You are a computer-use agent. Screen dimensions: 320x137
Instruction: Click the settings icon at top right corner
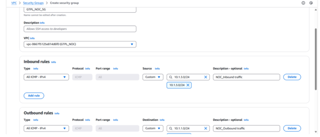click(311, 3)
